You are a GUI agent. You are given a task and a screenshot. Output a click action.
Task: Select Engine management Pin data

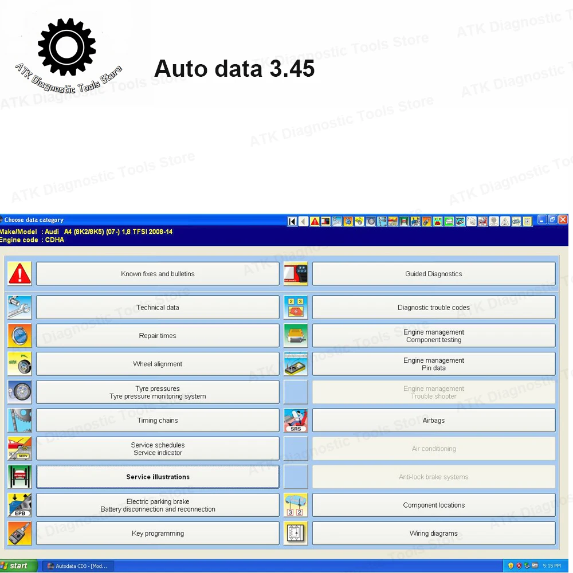(433, 364)
